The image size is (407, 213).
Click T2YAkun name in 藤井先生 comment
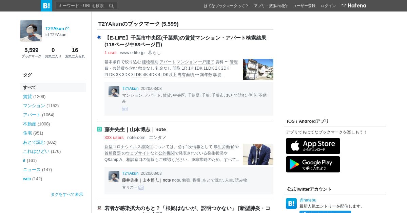coord(130,173)
